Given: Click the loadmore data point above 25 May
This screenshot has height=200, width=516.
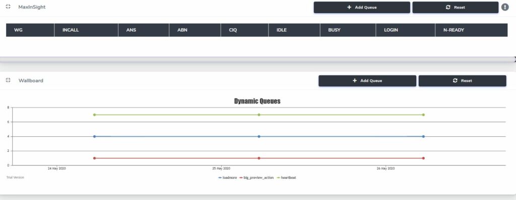Looking at the screenshot, I should click(259, 136).
